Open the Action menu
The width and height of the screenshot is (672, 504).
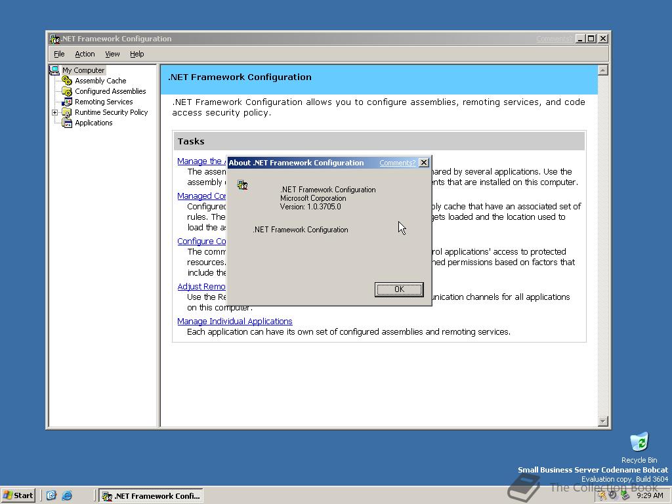[x=85, y=54]
